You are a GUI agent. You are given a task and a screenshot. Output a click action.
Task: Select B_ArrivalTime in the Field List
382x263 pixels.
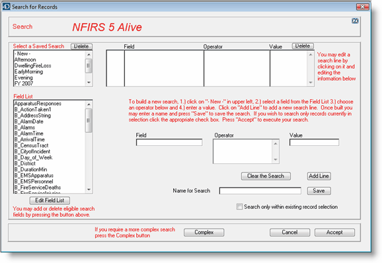[x=50, y=139]
